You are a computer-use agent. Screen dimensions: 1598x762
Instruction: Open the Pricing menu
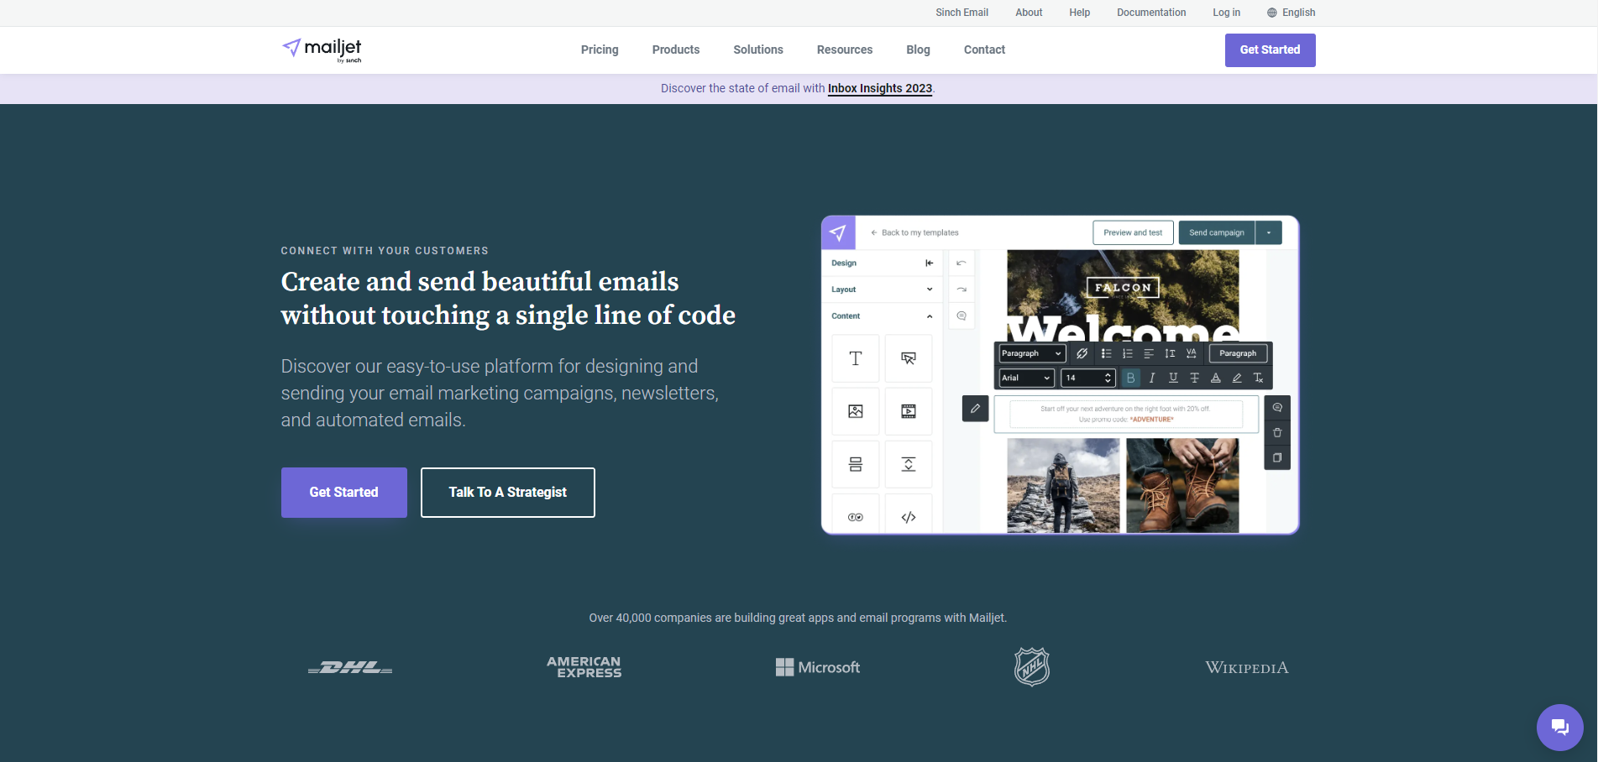pos(599,50)
